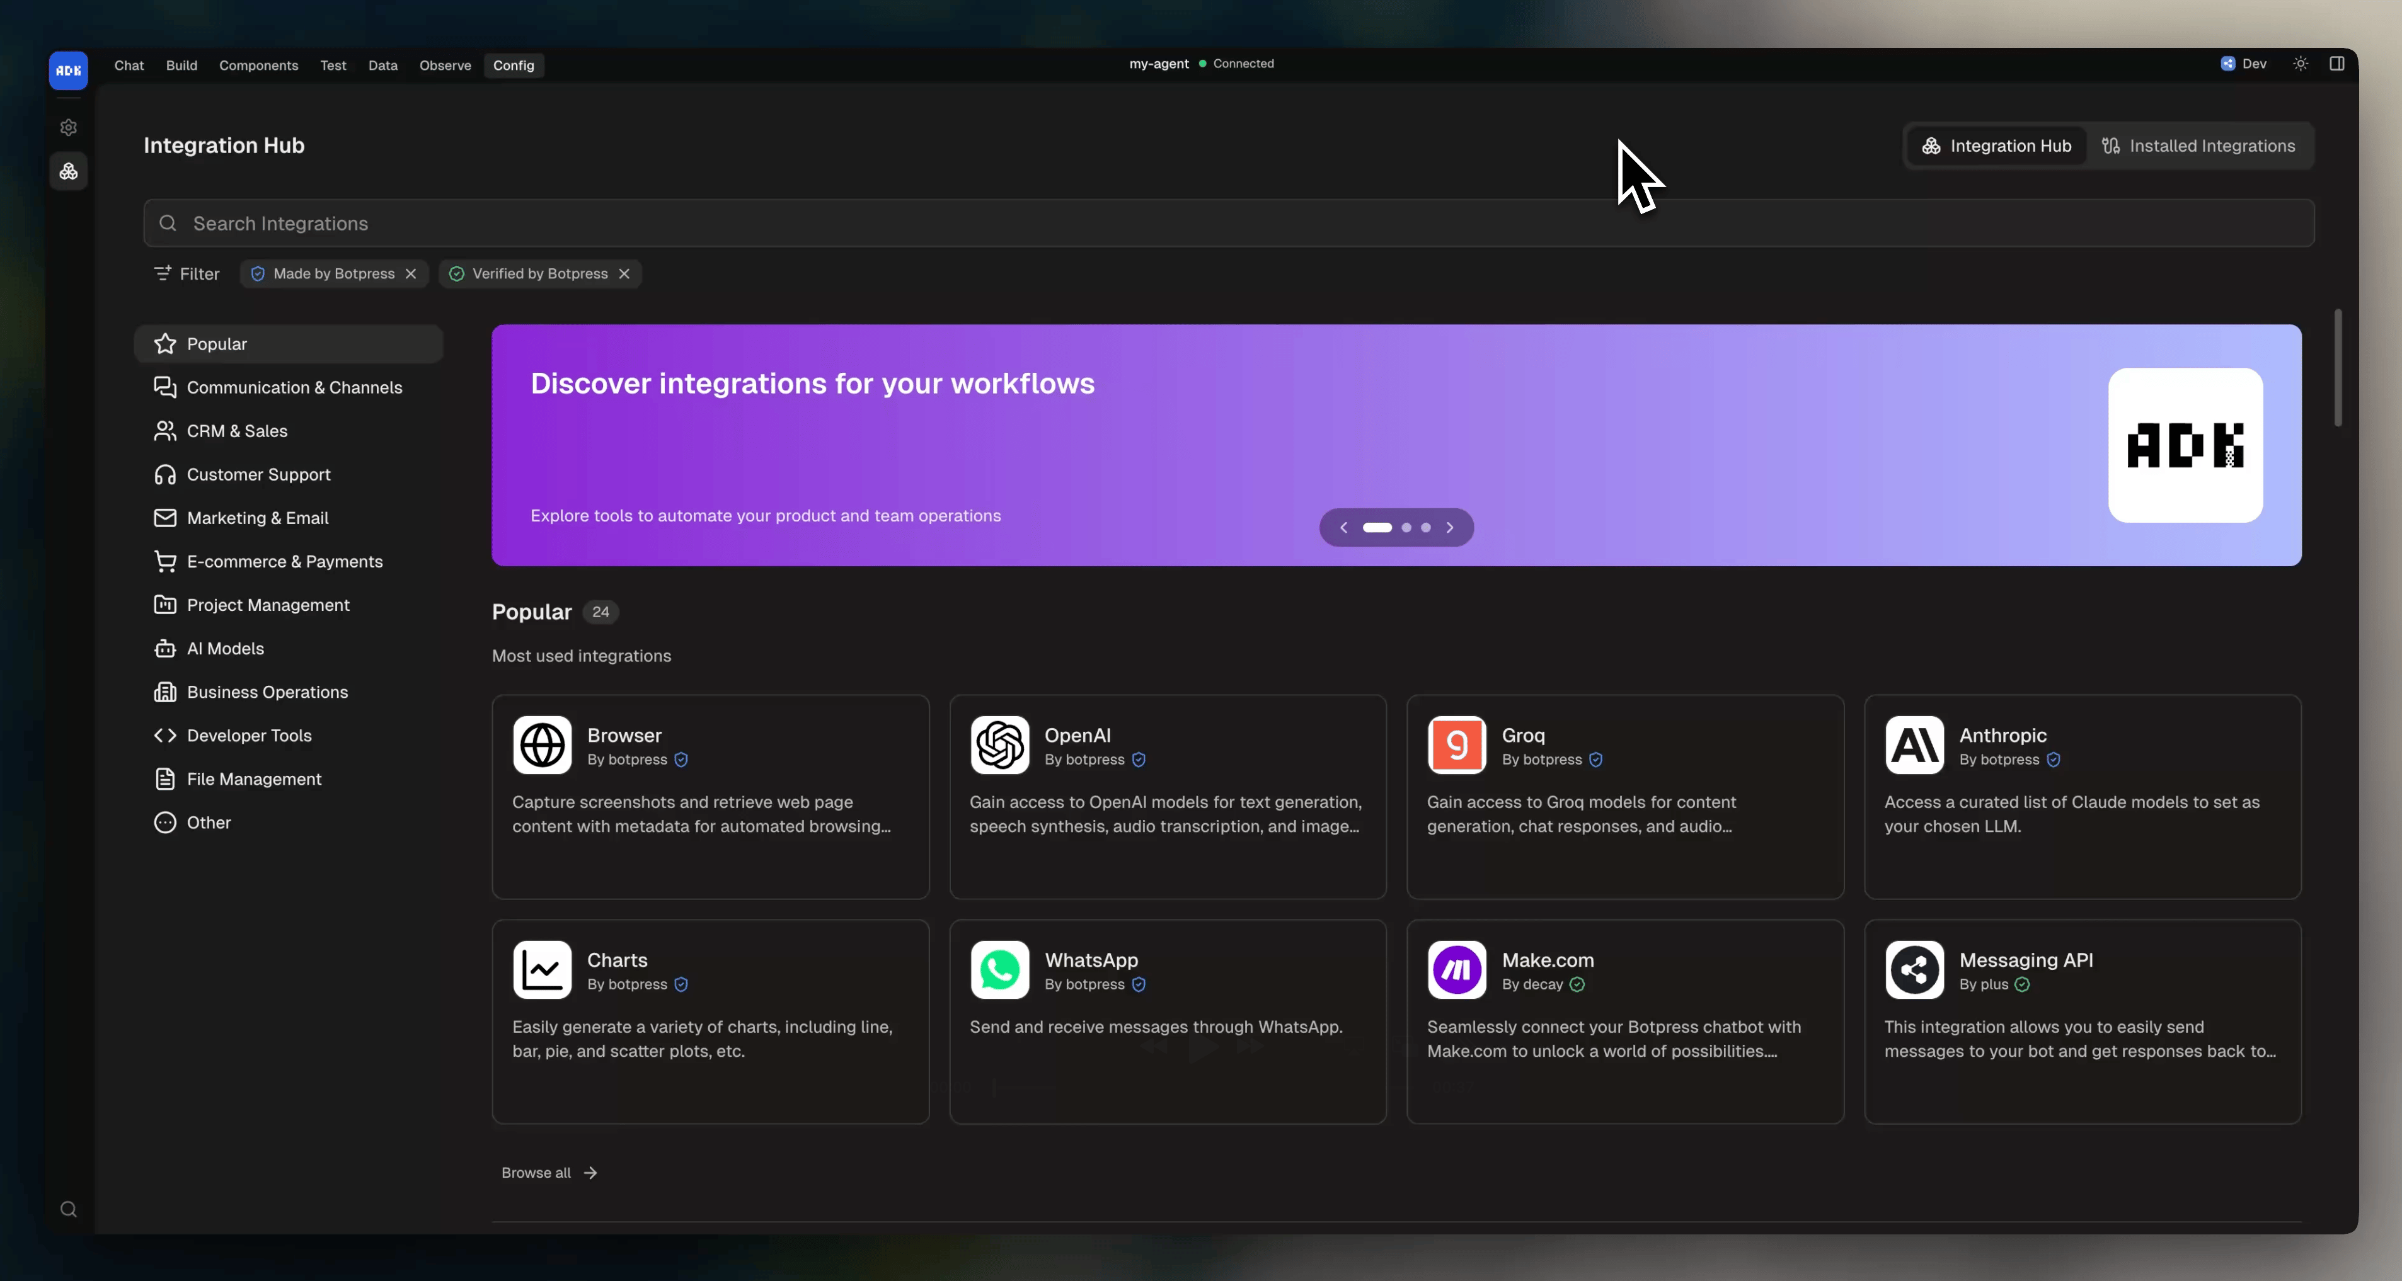
Task: Select the File Management category
Action: click(x=289, y=780)
